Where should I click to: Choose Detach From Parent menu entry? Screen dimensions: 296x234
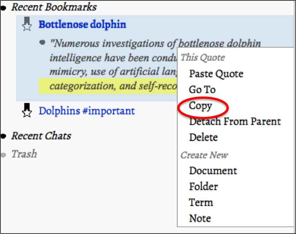coord(235,121)
